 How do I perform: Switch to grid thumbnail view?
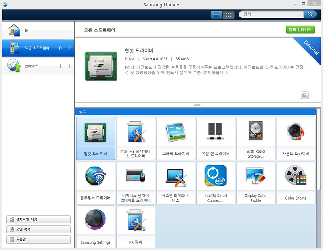coord(229,15)
